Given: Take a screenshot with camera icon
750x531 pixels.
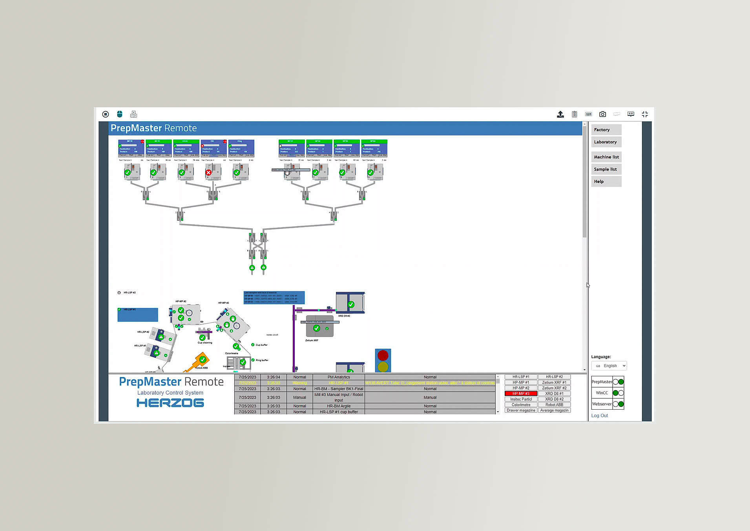Looking at the screenshot, I should point(602,114).
